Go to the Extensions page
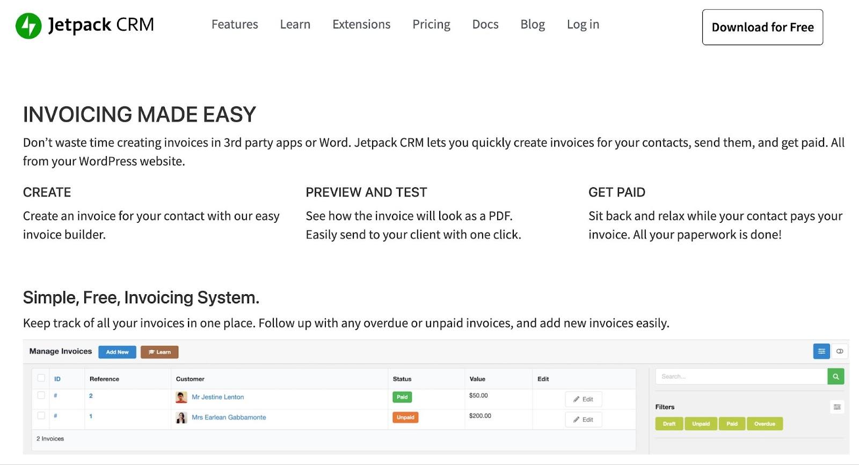 pyautogui.click(x=361, y=24)
